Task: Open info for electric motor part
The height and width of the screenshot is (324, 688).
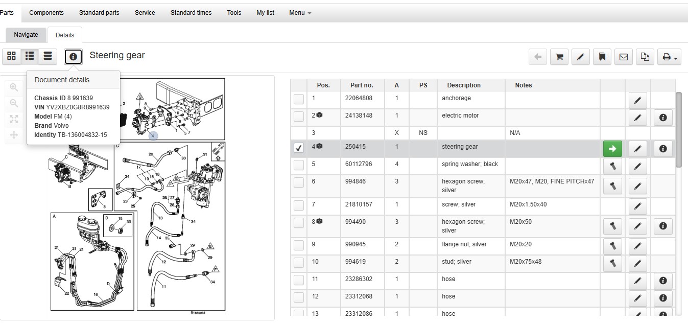Action: [662, 118]
